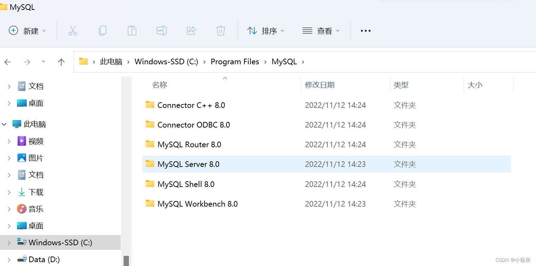Click chevron between Program Files and MySQL
This screenshot has height=266, width=536.
pyautogui.click(x=265, y=62)
